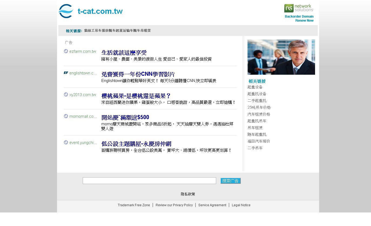The height and width of the screenshot is (226, 371).
Task: Click the description starting momo摩天商城慶開站
Action: [167, 126]
